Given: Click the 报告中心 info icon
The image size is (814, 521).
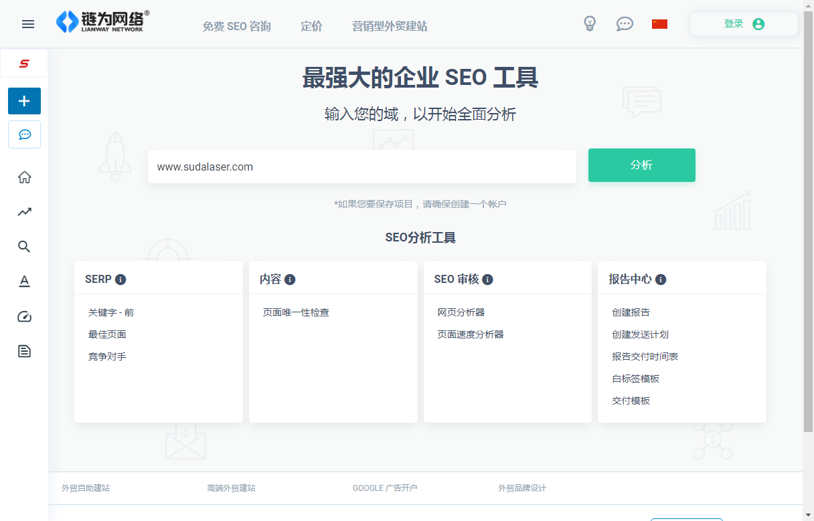Looking at the screenshot, I should 661,280.
